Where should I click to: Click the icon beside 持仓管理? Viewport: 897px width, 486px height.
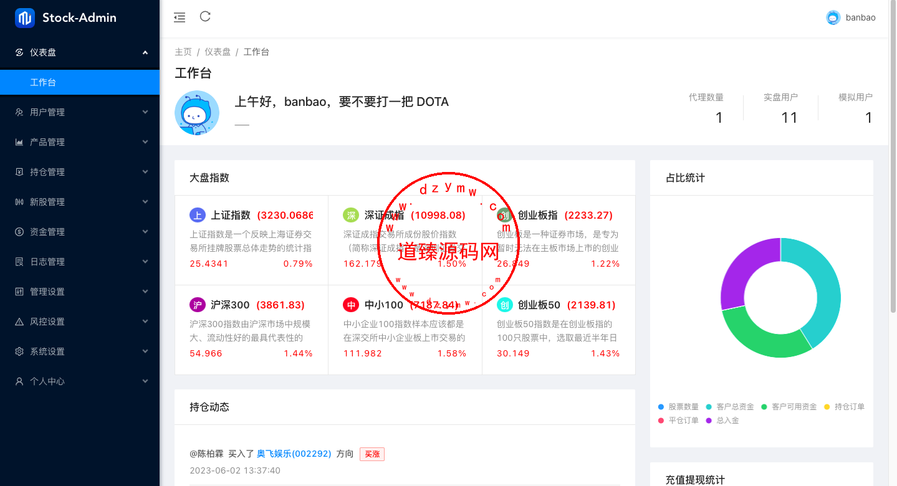pyautogui.click(x=19, y=172)
